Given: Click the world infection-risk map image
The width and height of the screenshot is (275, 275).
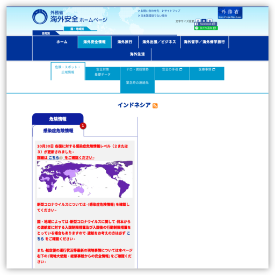Looking at the screenshot, I should click(x=85, y=179).
